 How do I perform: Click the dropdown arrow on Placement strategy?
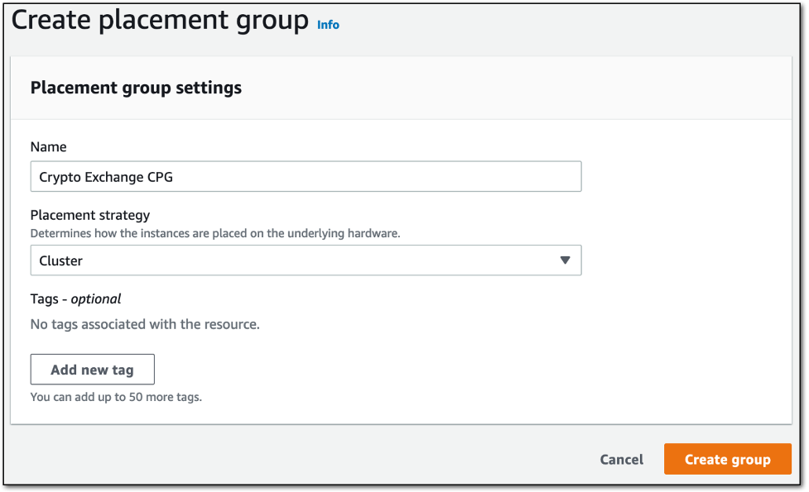click(566, 260)
